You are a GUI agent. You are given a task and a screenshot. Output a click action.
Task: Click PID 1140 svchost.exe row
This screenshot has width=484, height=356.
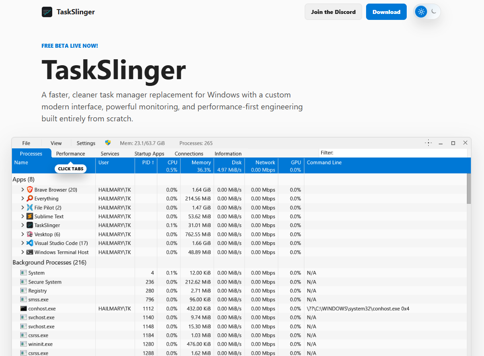pos(239,317)
